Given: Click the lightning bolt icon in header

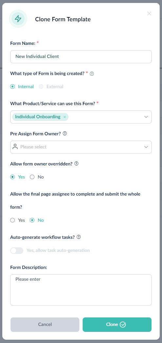Looking at the screenshot, I should pyautogui.click(x=18, y=19).
